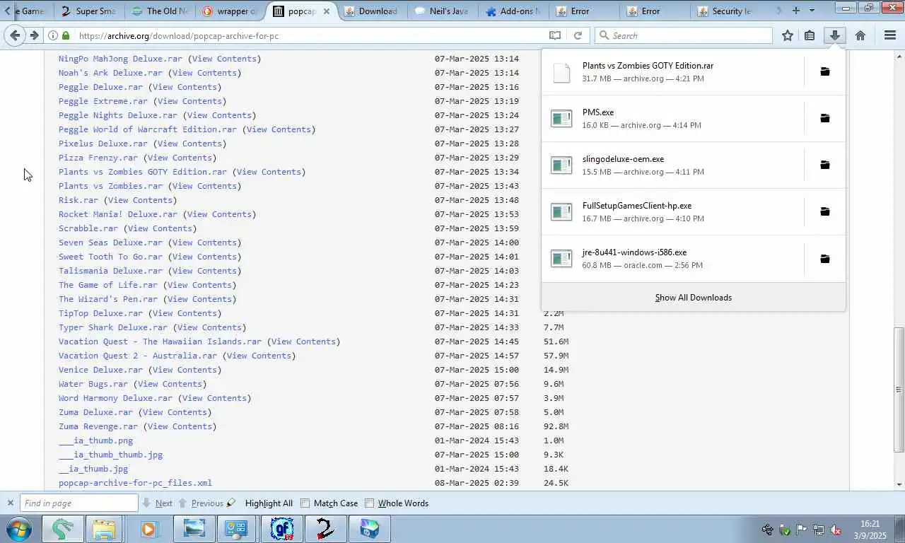Enable the Whole Words checkbox

369,503
